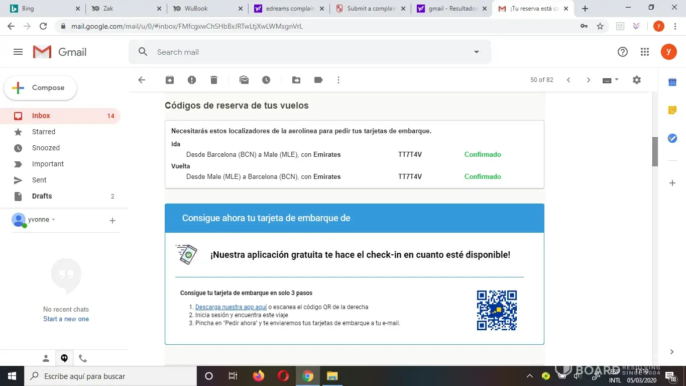The width and height of the screenshot is (686, 386).
Task: Open the Important folder
Action: (60, 164)
